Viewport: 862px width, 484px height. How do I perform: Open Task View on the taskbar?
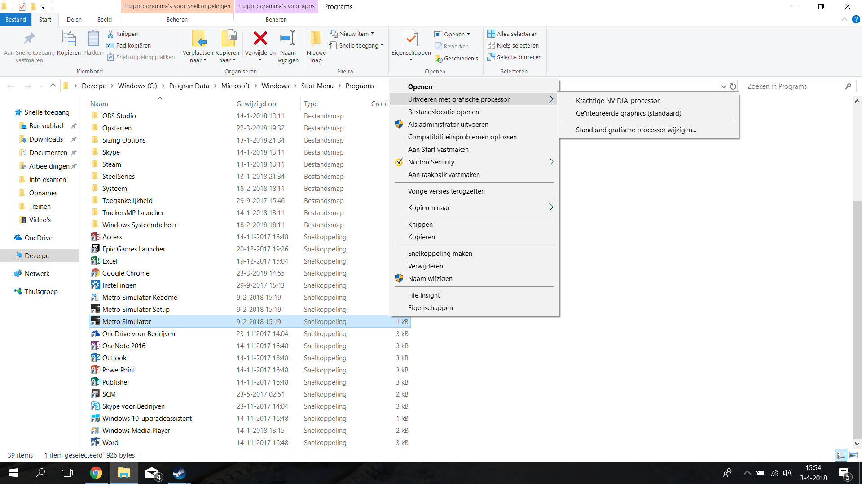tap(67, 473)
